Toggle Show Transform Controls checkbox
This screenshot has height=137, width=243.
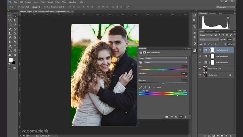coord(45,7)
